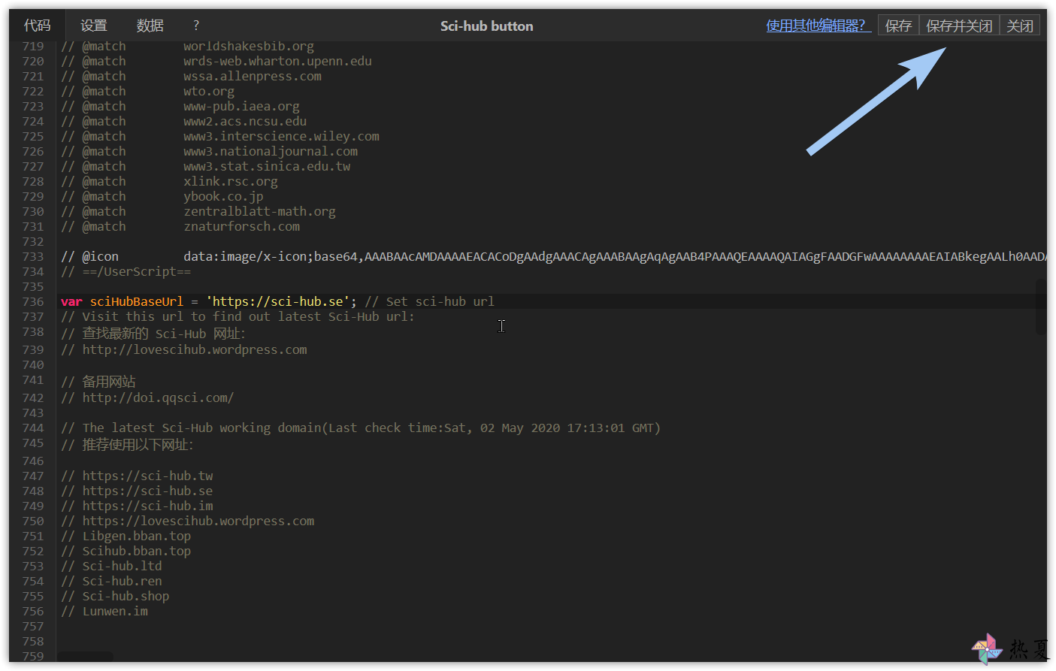Screen dimensions: 1056x671
Task: Open the 数据 tab
Action: click(x=150, y=26)
